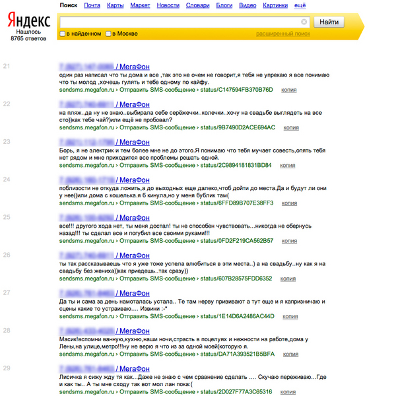396x396 pixels.
Task: Switch to the Картинки tab
Action: (x=275, y=5)
